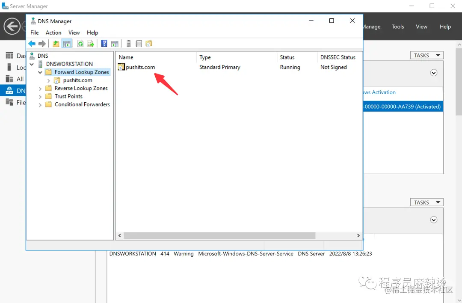Image resolution: width=462 pixels, height=303 pixels.
Task: Click the New Zone folder toolbar icon
Action: (149, 44)
